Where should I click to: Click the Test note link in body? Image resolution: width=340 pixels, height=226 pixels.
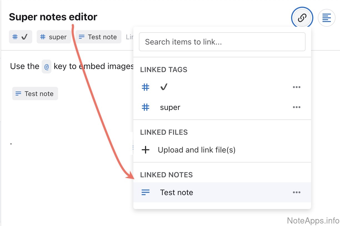coord(35,94)
